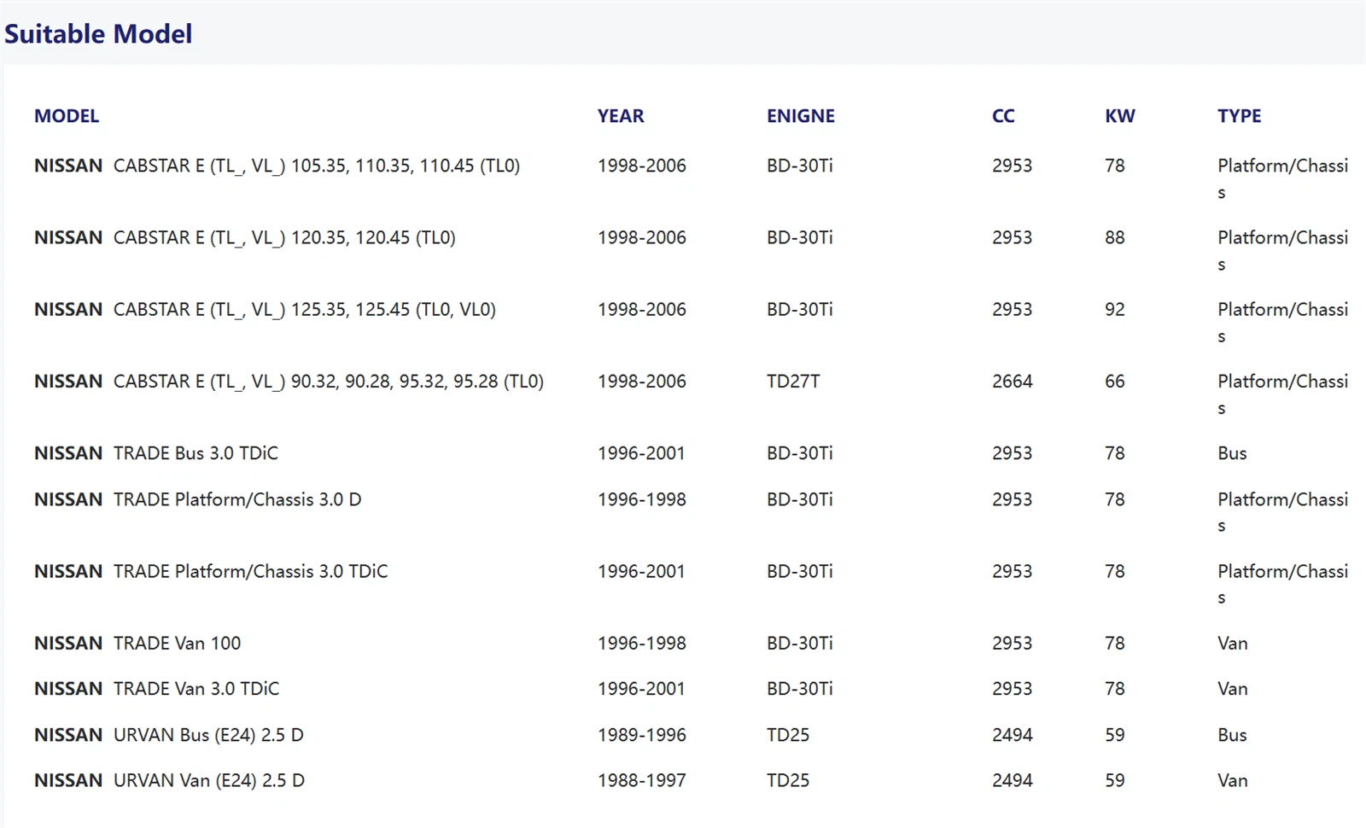The image size is (1366, 828).
Task: Click year 1989-1996 of URVAN Bus
Action: (x=642, y=735)
